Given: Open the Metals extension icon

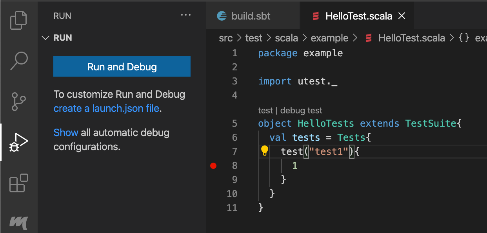Looking at the screenshot, I should click(x=18, y=222).
